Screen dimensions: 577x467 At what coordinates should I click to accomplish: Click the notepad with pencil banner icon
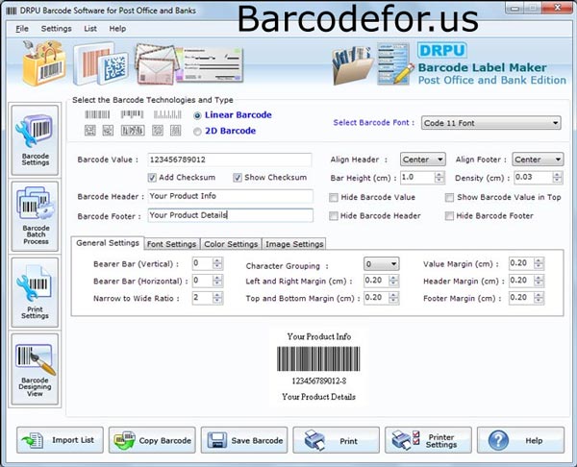(x=395, y=64)
